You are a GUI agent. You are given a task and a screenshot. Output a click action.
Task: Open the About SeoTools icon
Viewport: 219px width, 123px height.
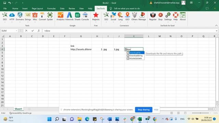(183, 17)
